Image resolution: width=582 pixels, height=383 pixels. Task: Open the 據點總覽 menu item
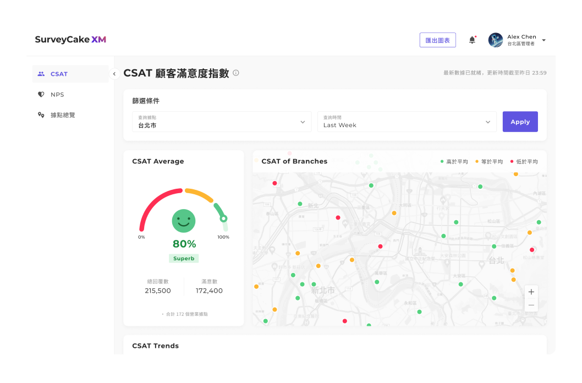pos(63,115)
